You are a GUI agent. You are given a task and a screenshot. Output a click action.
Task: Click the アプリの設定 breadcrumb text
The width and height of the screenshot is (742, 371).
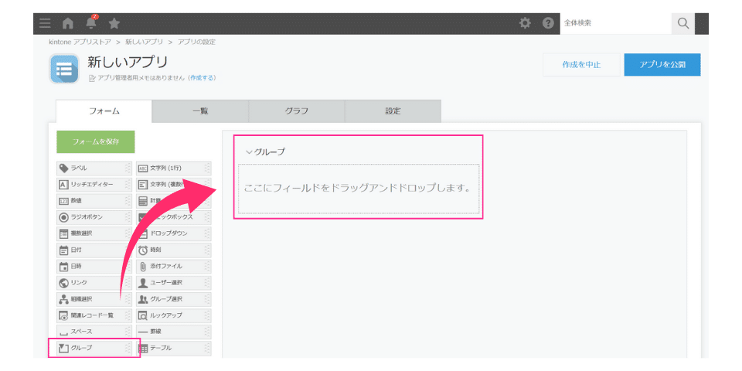pos(196,42)
